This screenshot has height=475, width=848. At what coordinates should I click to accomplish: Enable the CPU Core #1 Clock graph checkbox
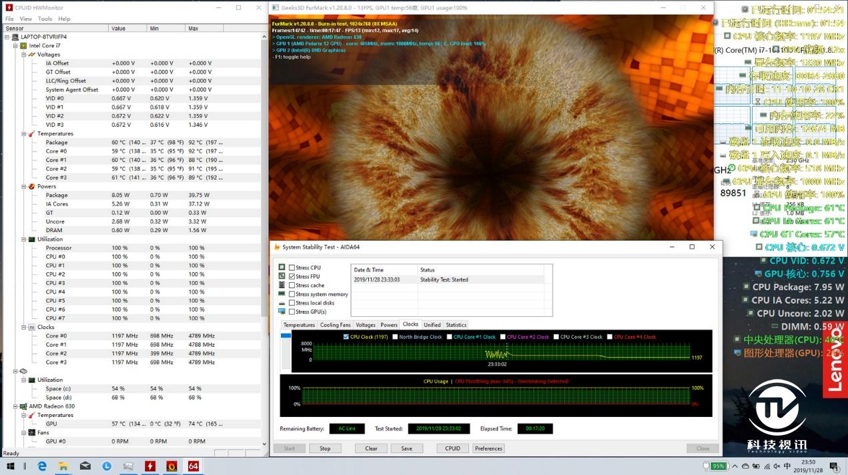pos(450,337)
